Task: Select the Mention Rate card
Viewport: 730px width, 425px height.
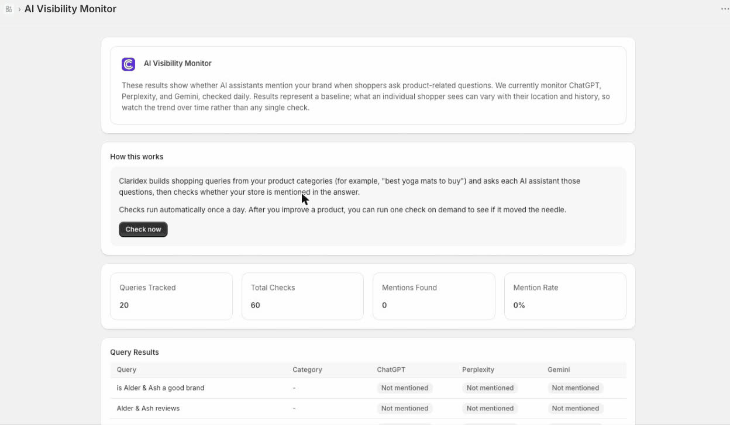Action: [x=565, y=296]
